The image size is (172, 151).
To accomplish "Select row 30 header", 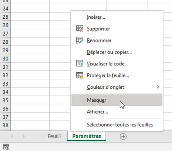I will [5, 58].
